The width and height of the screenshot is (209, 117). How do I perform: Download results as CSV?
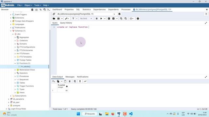(80, 81)
